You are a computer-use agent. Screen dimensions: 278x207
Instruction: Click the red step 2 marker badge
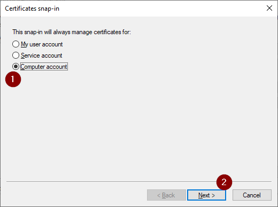click(x=224, y=182)
